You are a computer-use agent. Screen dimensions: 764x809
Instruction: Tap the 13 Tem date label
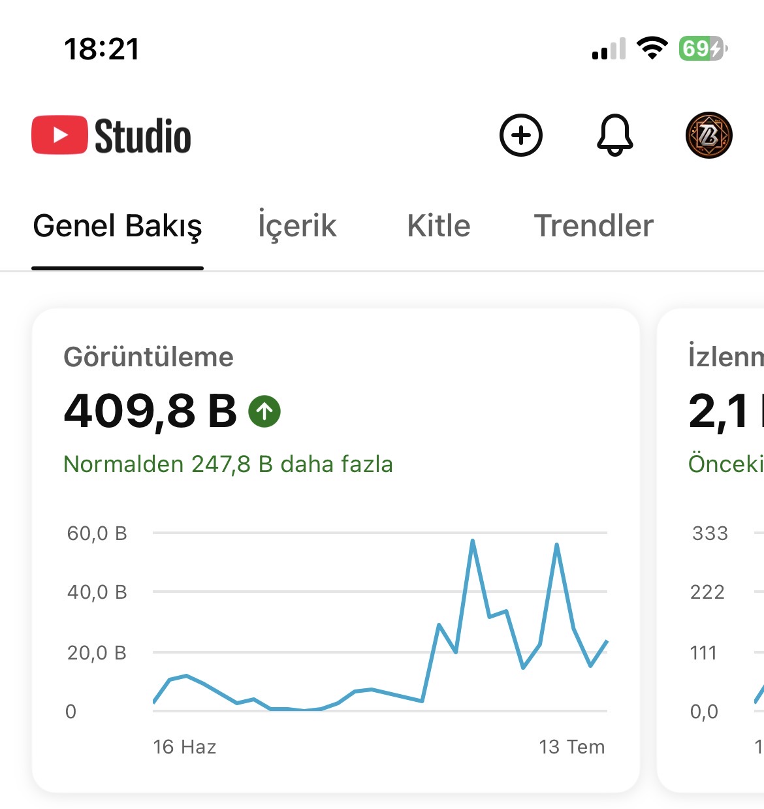click(x=572, y=746)
